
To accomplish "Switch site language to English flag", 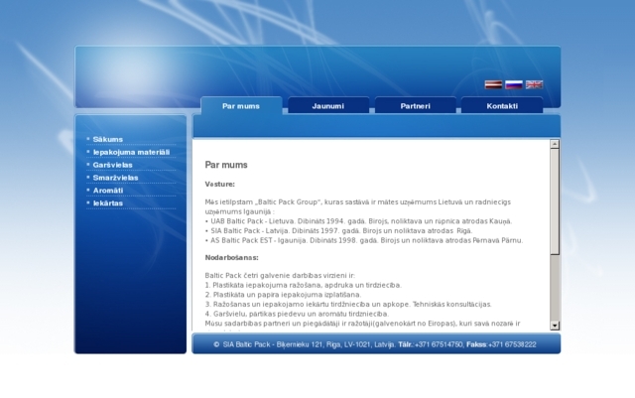I will click(534, 84).
